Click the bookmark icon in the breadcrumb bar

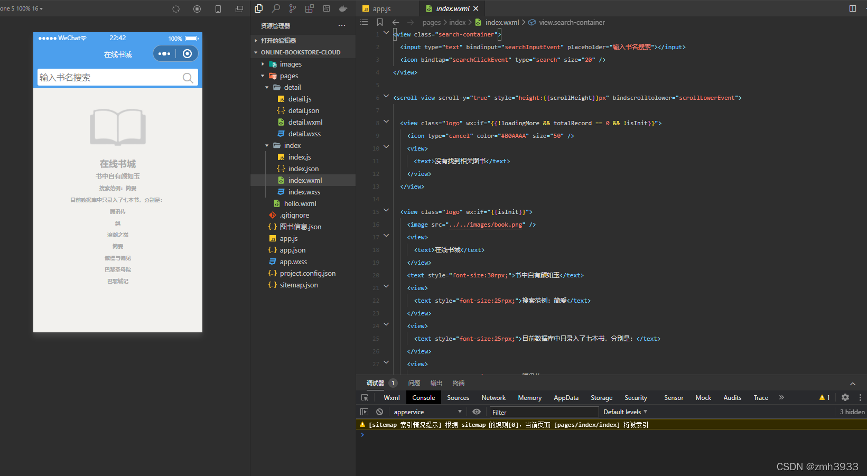click(380, 22)
